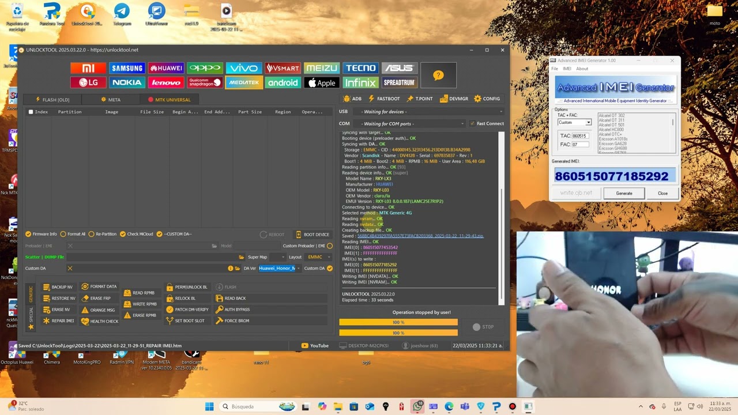Toggle Firmware Info option
The image size is (738, 415).
pyautogui.click(x=41, y=234)
